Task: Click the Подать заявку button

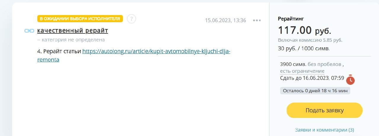Action: tap(325, 111)
